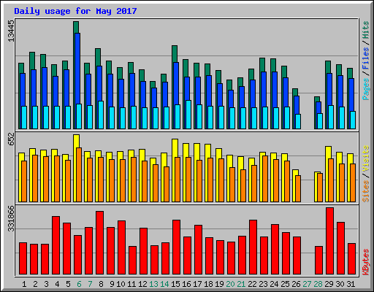Viewport: 374px width, 292px height.
Task: Click the green hits bar for day 2
Action: 32,61
